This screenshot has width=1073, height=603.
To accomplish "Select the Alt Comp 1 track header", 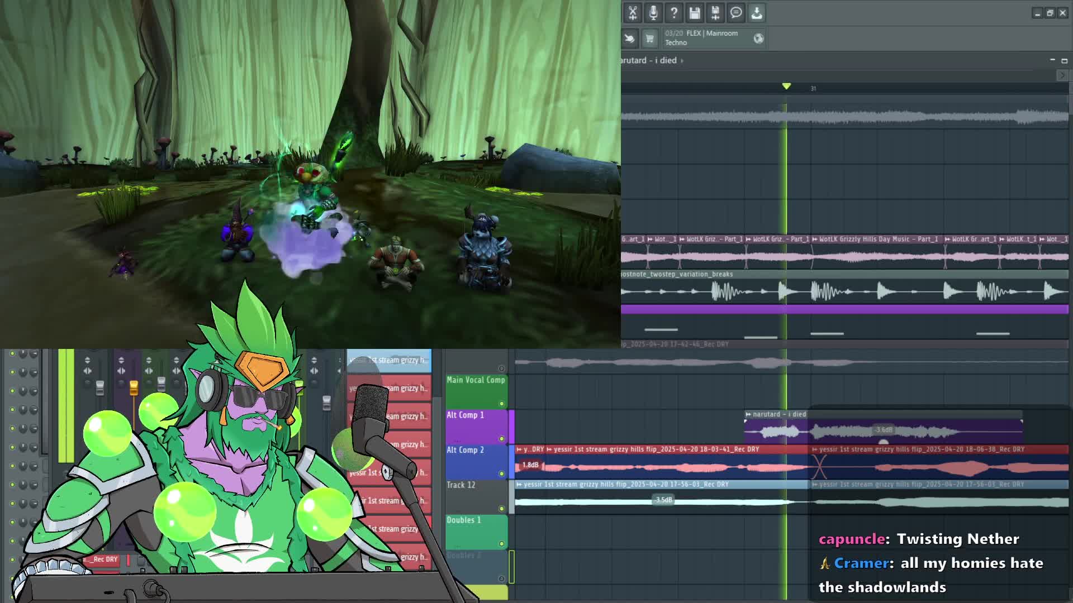I will point(476,427).
